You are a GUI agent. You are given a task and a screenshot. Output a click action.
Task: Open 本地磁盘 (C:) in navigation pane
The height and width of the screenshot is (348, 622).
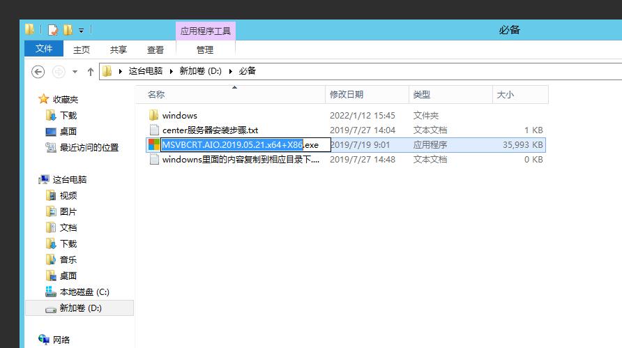pos(84,292)
